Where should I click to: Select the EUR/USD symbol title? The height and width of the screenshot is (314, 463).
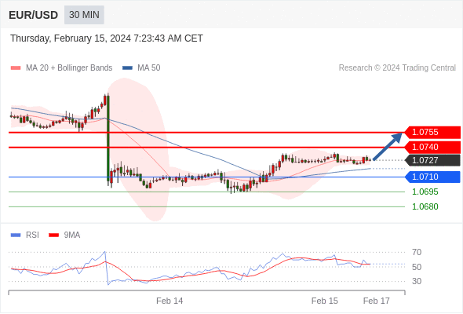coord(34,15)
